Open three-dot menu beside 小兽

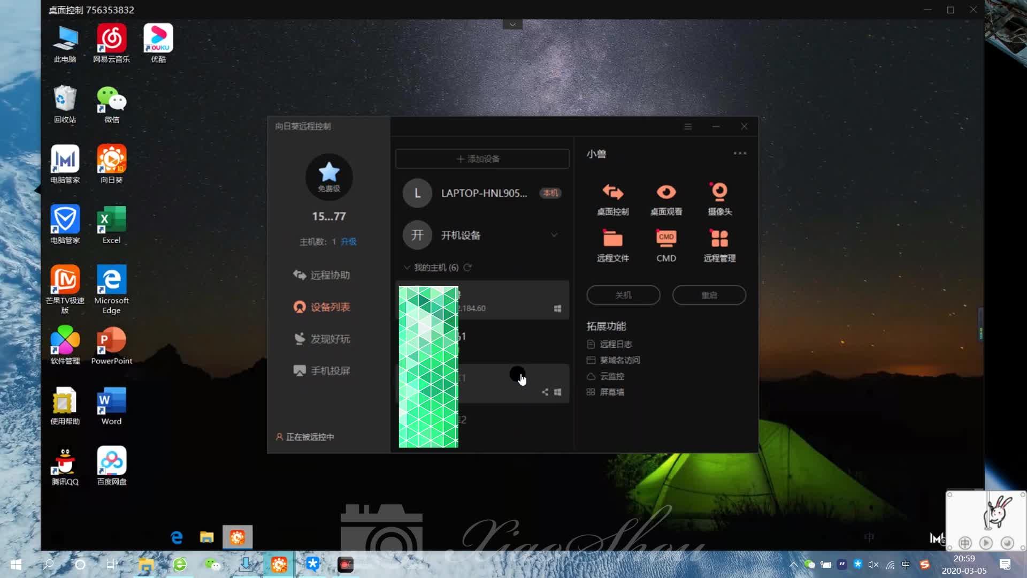tap(740, 154)
